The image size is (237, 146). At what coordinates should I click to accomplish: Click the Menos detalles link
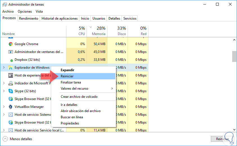(21, 139)
